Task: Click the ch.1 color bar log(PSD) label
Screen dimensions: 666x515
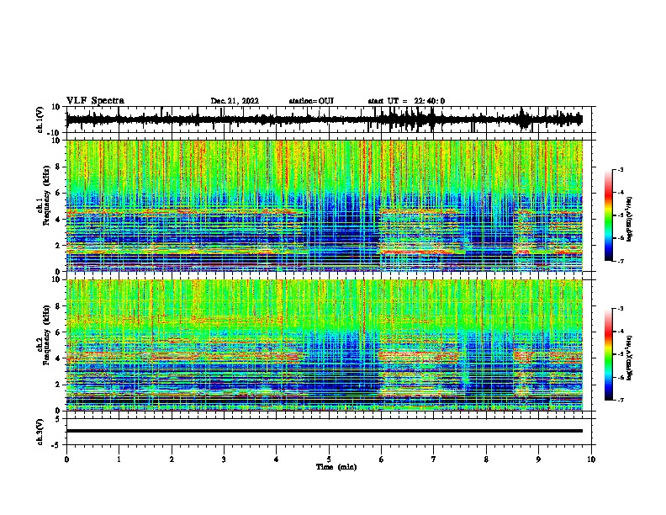Action: coord(630,219)
